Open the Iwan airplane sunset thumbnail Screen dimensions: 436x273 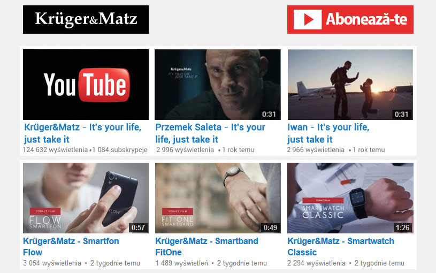350,85
